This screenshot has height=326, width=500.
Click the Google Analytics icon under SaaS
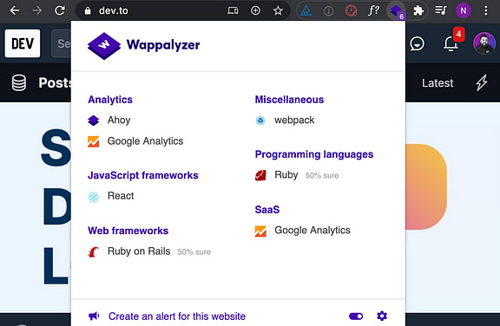pyautogui.click(x=260, y=231)
